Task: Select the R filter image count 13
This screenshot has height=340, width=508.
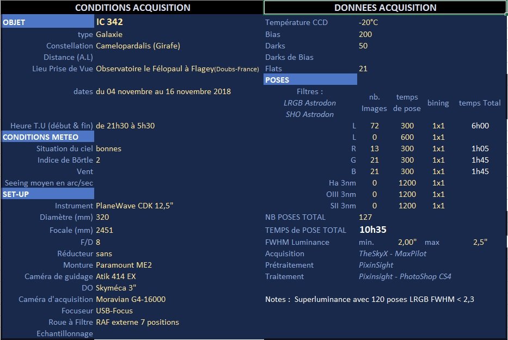Action: click(375, 149)
